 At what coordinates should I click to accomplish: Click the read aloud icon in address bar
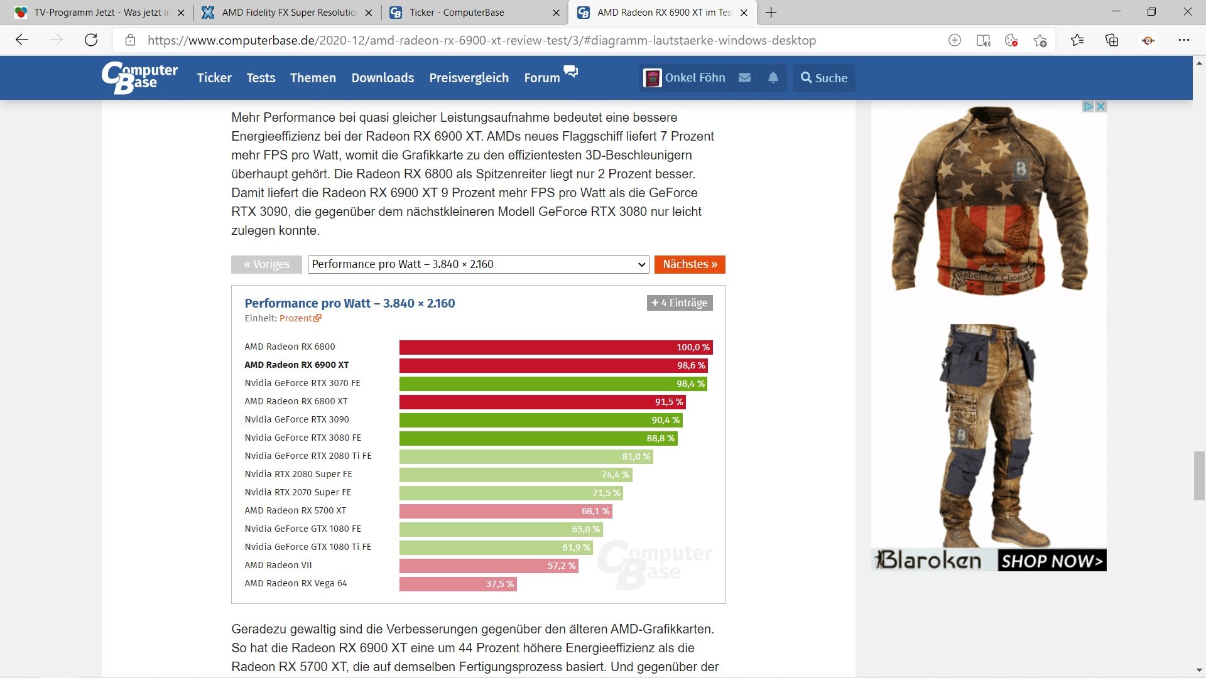[983, 40]
